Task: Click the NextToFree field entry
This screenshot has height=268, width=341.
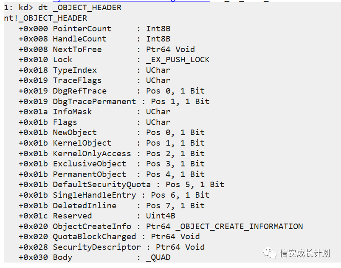Action: (x=77, y=50)
